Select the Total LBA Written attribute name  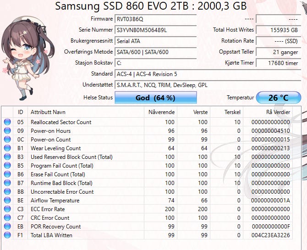[51, 235]
